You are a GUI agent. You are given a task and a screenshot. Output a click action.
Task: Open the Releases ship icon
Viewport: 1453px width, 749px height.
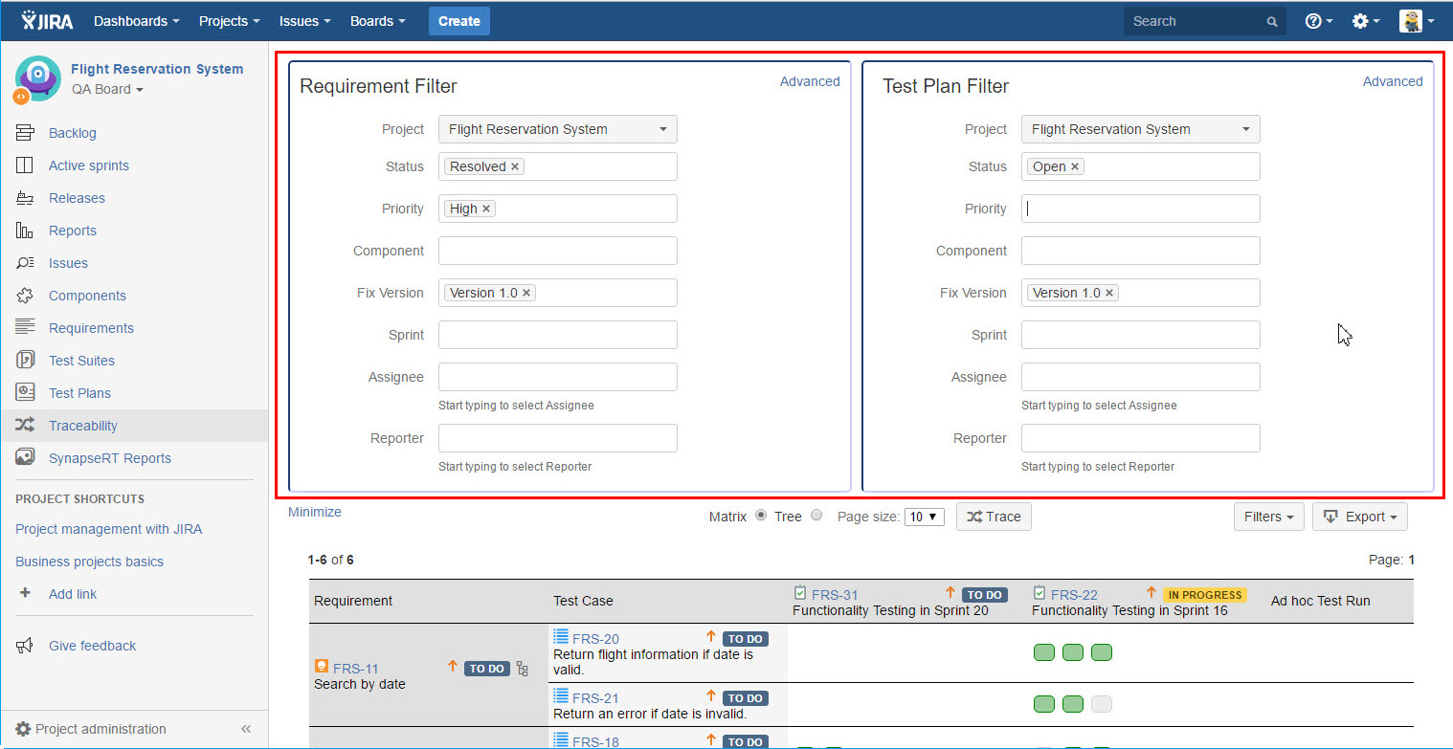[25, 198]
